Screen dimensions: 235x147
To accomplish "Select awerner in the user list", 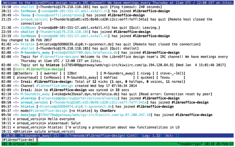I will click(x=51, y=74).
